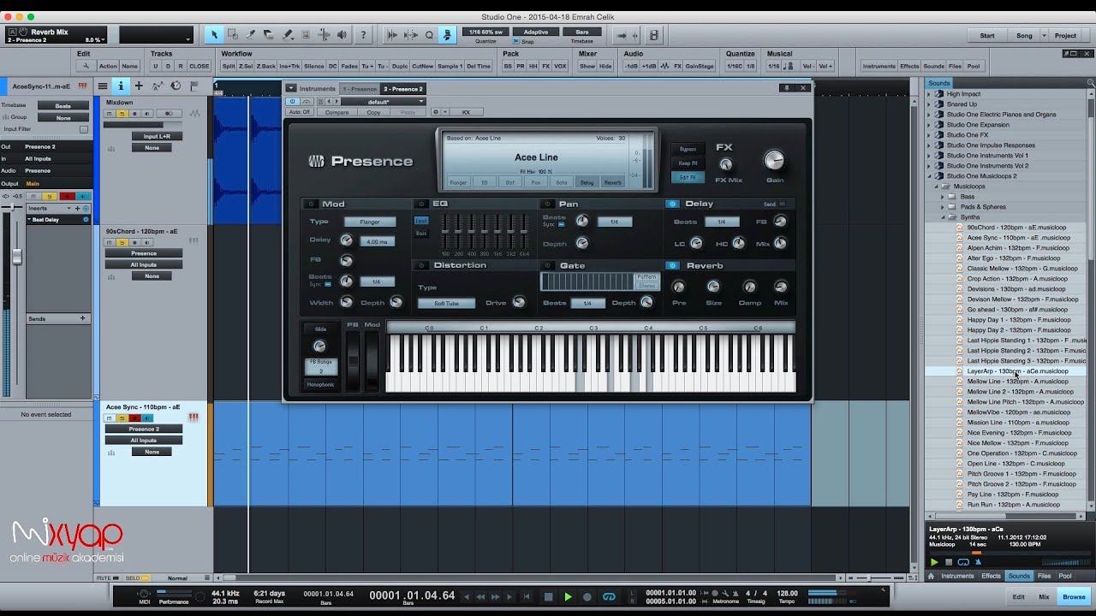Switch to the Mix view

[x=1044, y=596]
